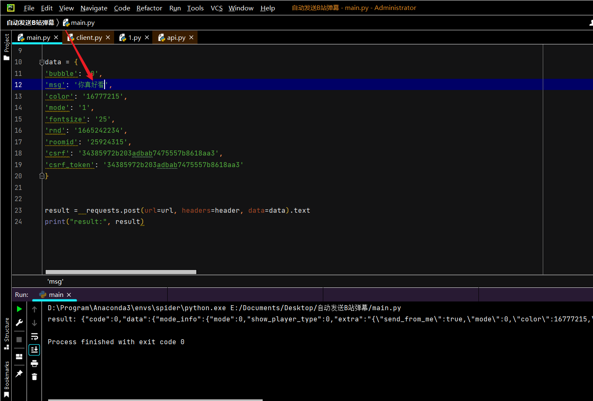The width and height of the screenshot is (593, 401).
Task: Open the Project tool window sidebar button
Action: (6, 46)
